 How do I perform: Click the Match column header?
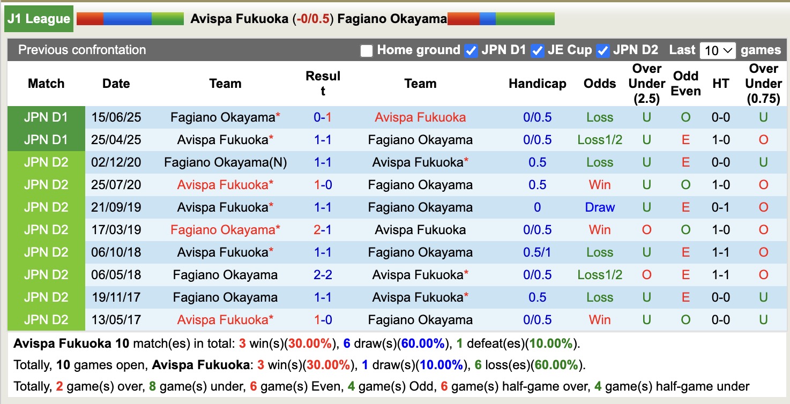click(46, 84)
